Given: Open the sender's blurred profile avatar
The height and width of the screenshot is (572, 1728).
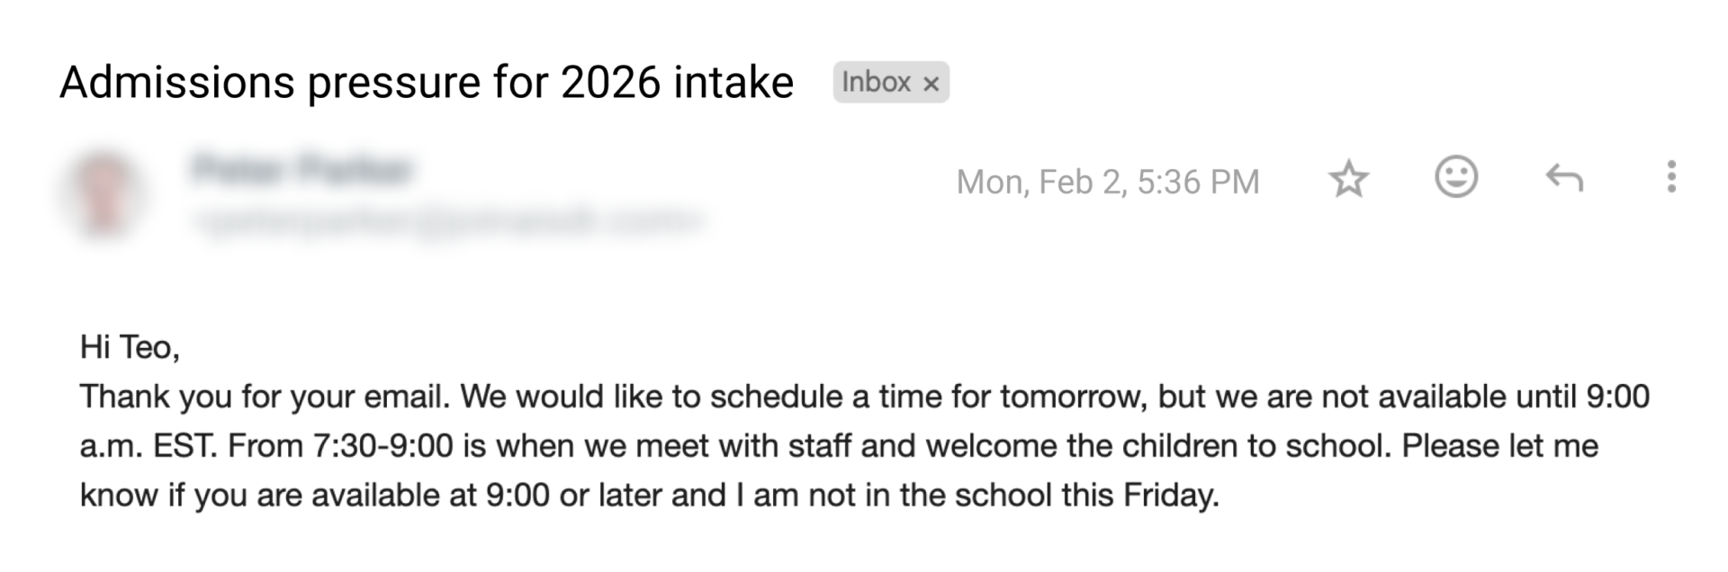Looking at the screenshot, I should (x=105, y=195).
